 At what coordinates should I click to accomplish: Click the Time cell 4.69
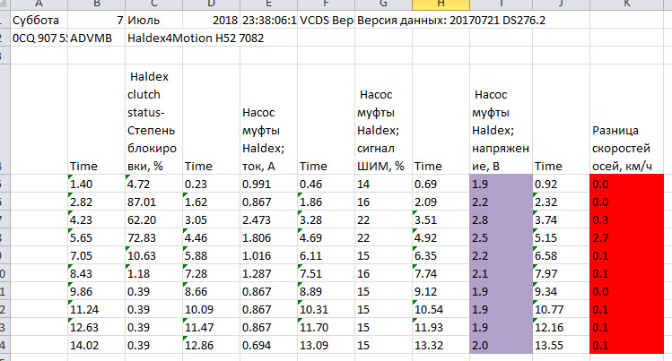point(327,237)
